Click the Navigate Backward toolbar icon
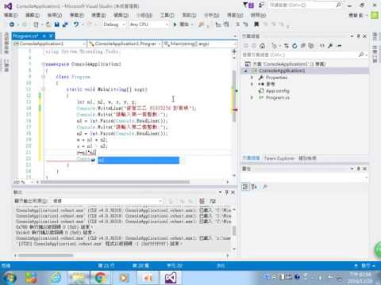381x285 pixels. pyautogui.click(x=12, y=25)
